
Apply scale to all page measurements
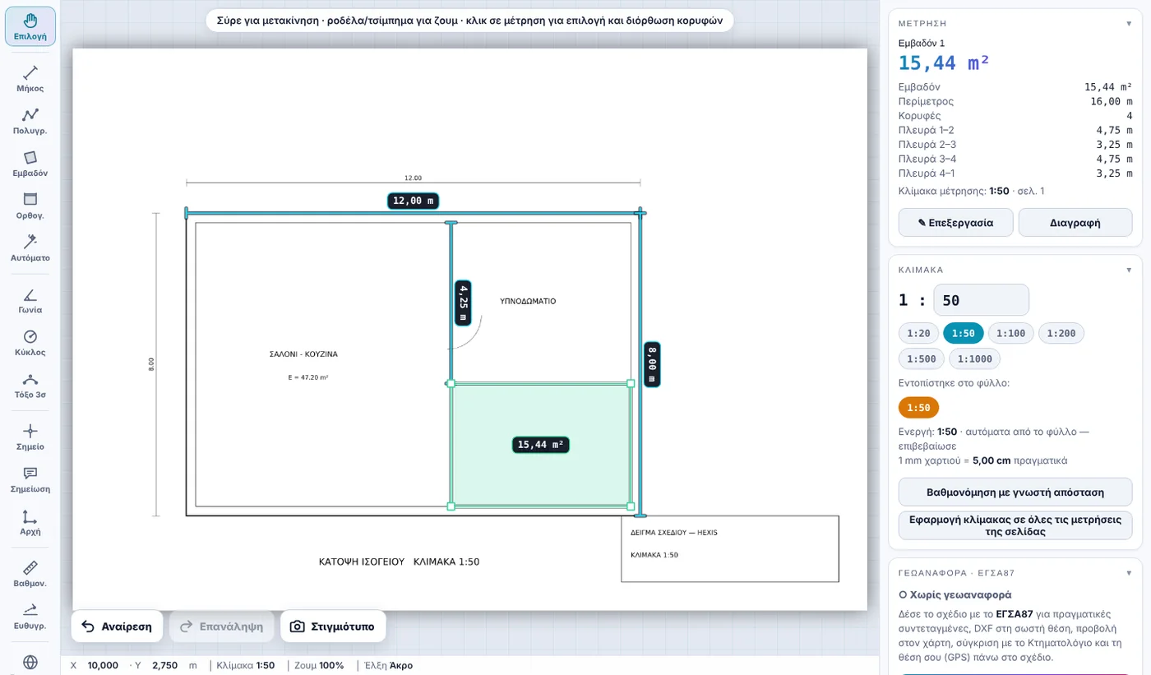pos(1015,525)
